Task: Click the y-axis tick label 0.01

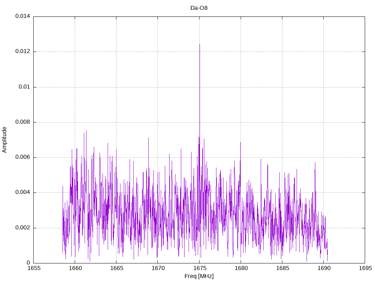Action: (x=25, y=87)
